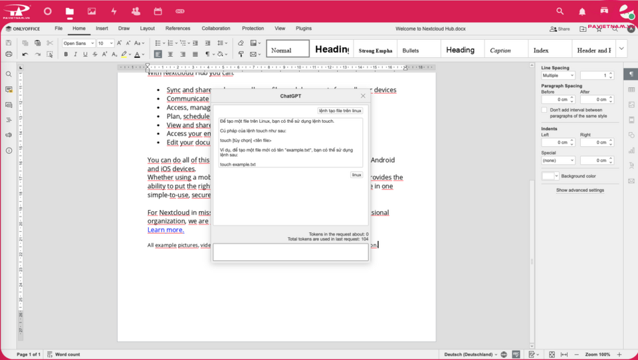Click Word count in status bar
638x360 pixels.
[x=64, y=355]
